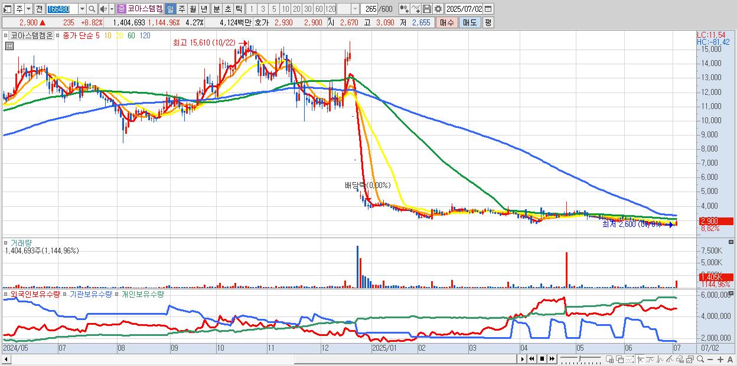Click the text A icon at bottom right
Screen dimensions: 737x366
(x=731, y=360)
